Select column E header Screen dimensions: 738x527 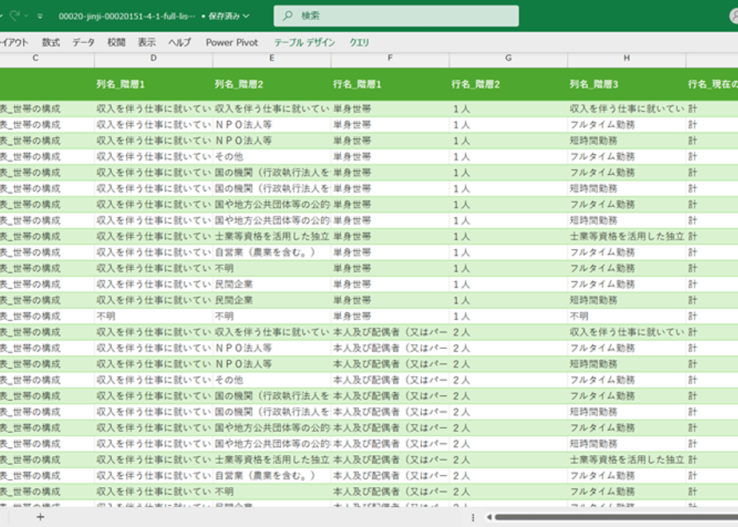pyautogui.click(x=272, y=58)
